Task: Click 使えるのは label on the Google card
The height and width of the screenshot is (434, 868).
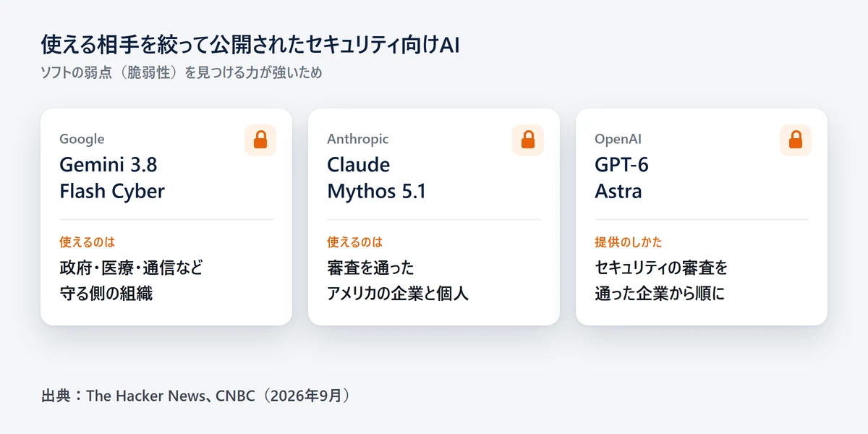Action: (x=87, y=242)
